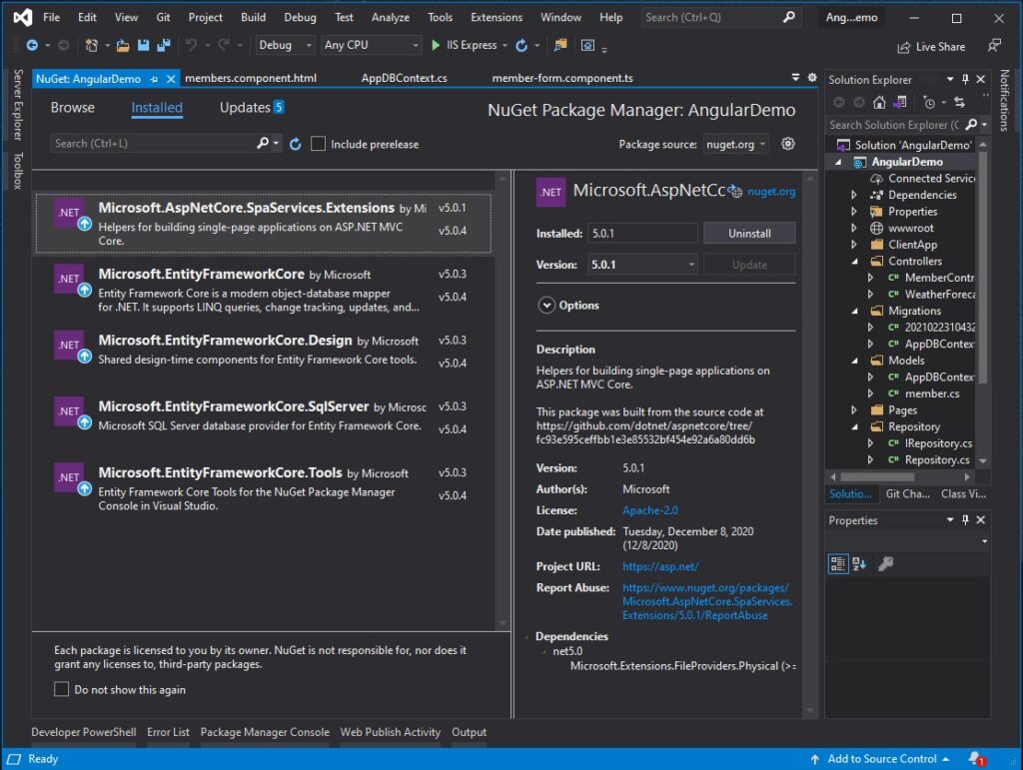Click the feedback icon at top right
1023x770 pixels.
click(x=994, y=46)
